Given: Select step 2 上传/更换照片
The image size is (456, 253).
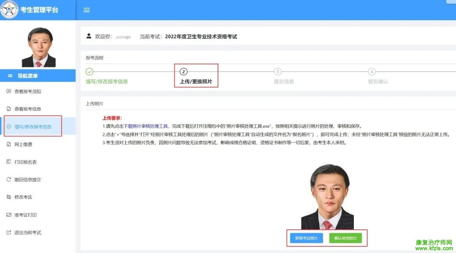Looking at the screenshot, I should tap(196, 76).
